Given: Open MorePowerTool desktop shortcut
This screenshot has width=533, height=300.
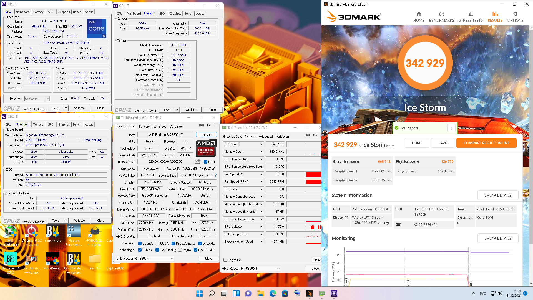Looking at the screenshot, I should 52,261.
